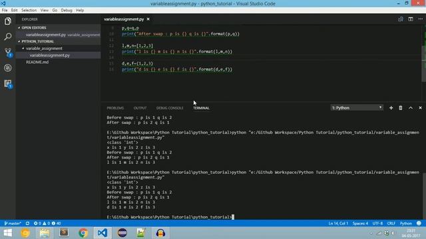Change file encoding via UTF-8
This screenshot has height=239, width=426.
coord(377,223)
